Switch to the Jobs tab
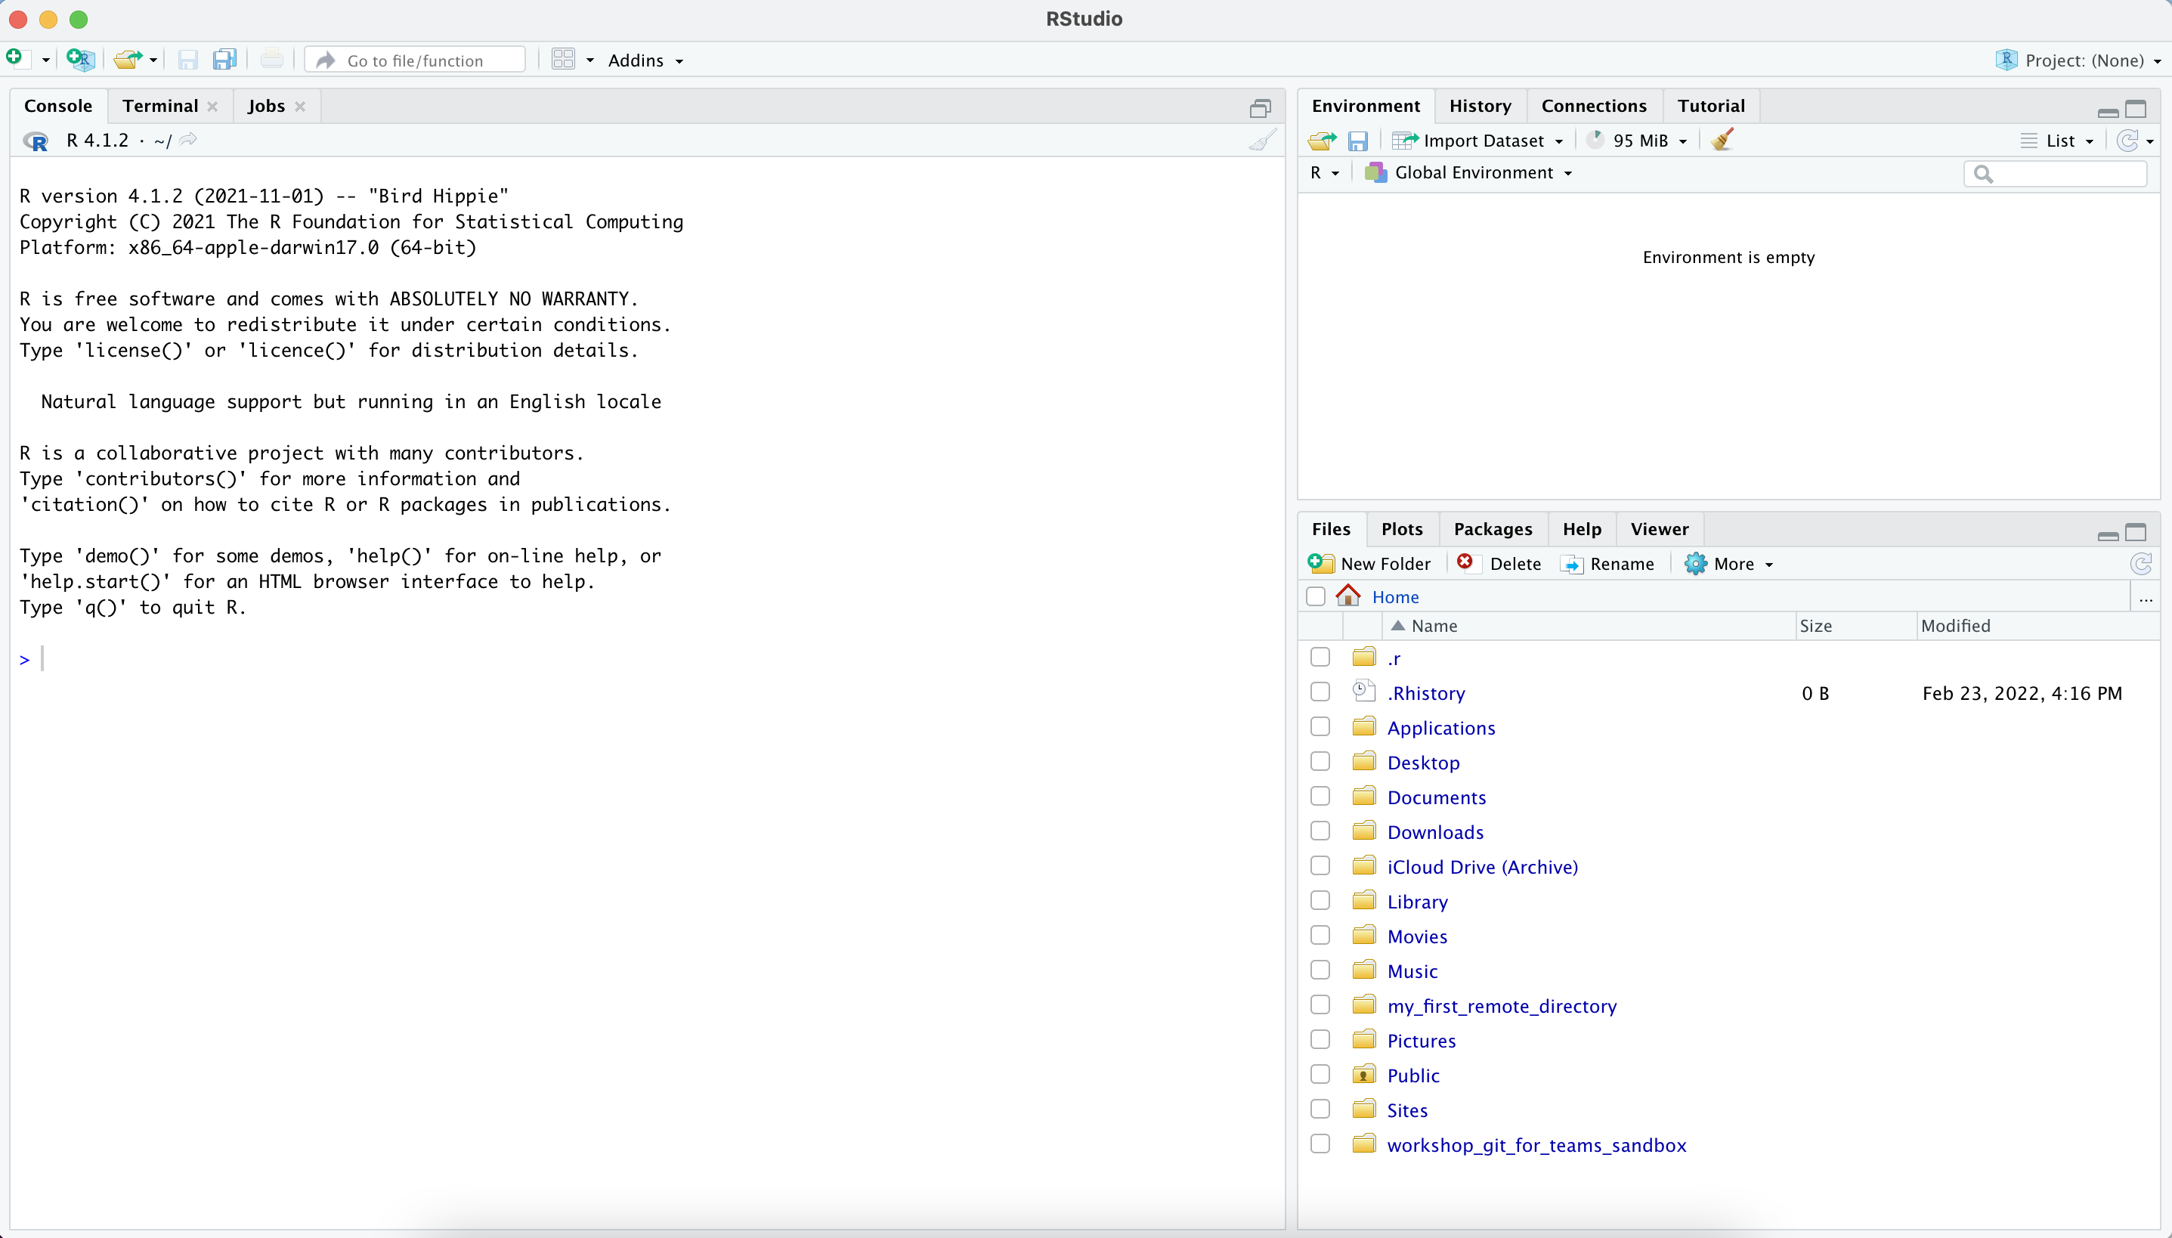2172x1238 pixels. click(266, 107)
